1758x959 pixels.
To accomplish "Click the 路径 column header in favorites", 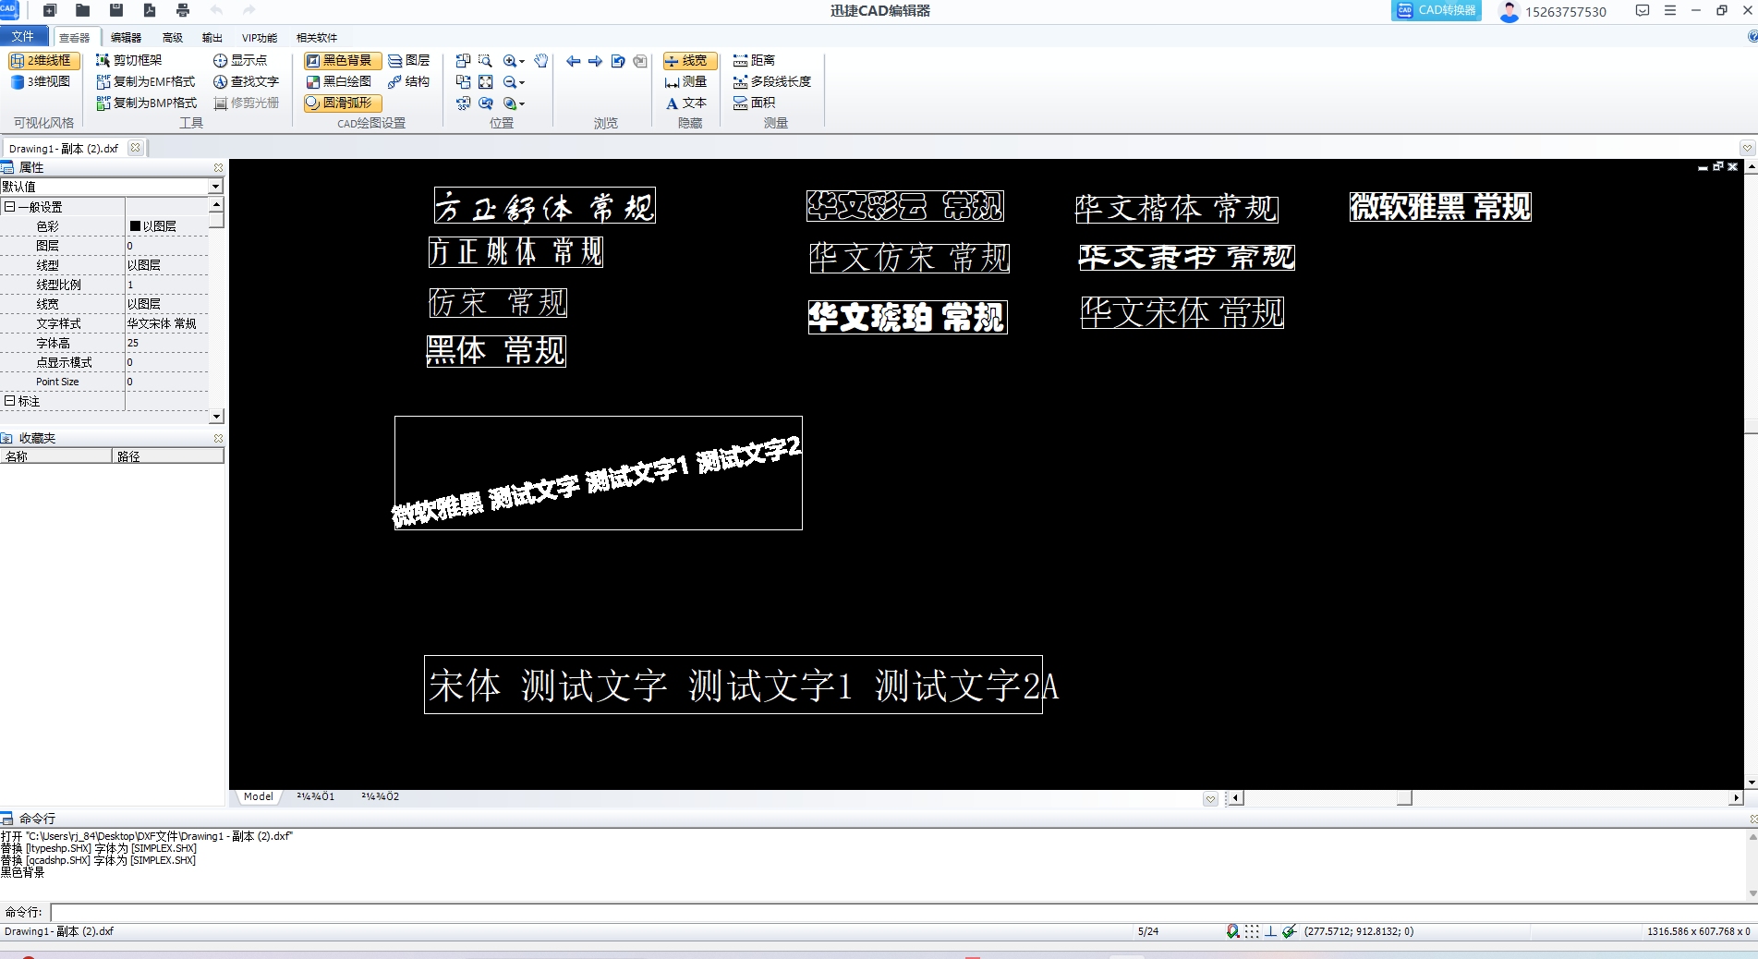I will tap(168, 456).
